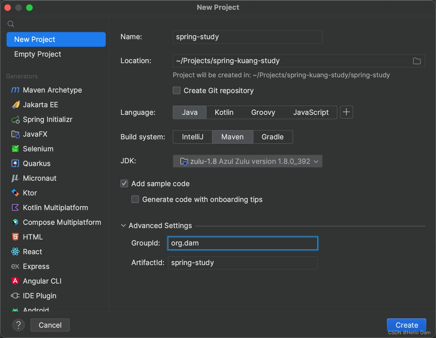Open the JDK version dropdown
Viewport: 436px width, 338px height.
tap(248, 161)
